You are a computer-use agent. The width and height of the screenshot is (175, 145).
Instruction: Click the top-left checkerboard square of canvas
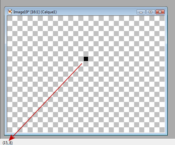pos(10,18)
